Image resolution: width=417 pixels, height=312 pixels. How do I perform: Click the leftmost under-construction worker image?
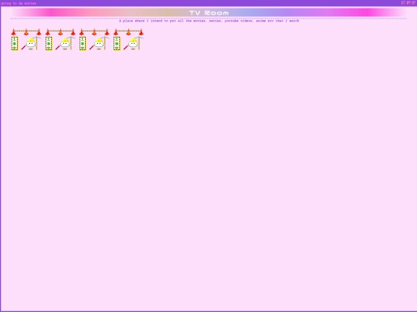tap(26, 39)
